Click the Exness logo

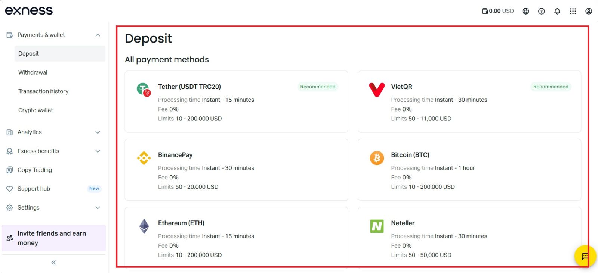click(29, 10)
